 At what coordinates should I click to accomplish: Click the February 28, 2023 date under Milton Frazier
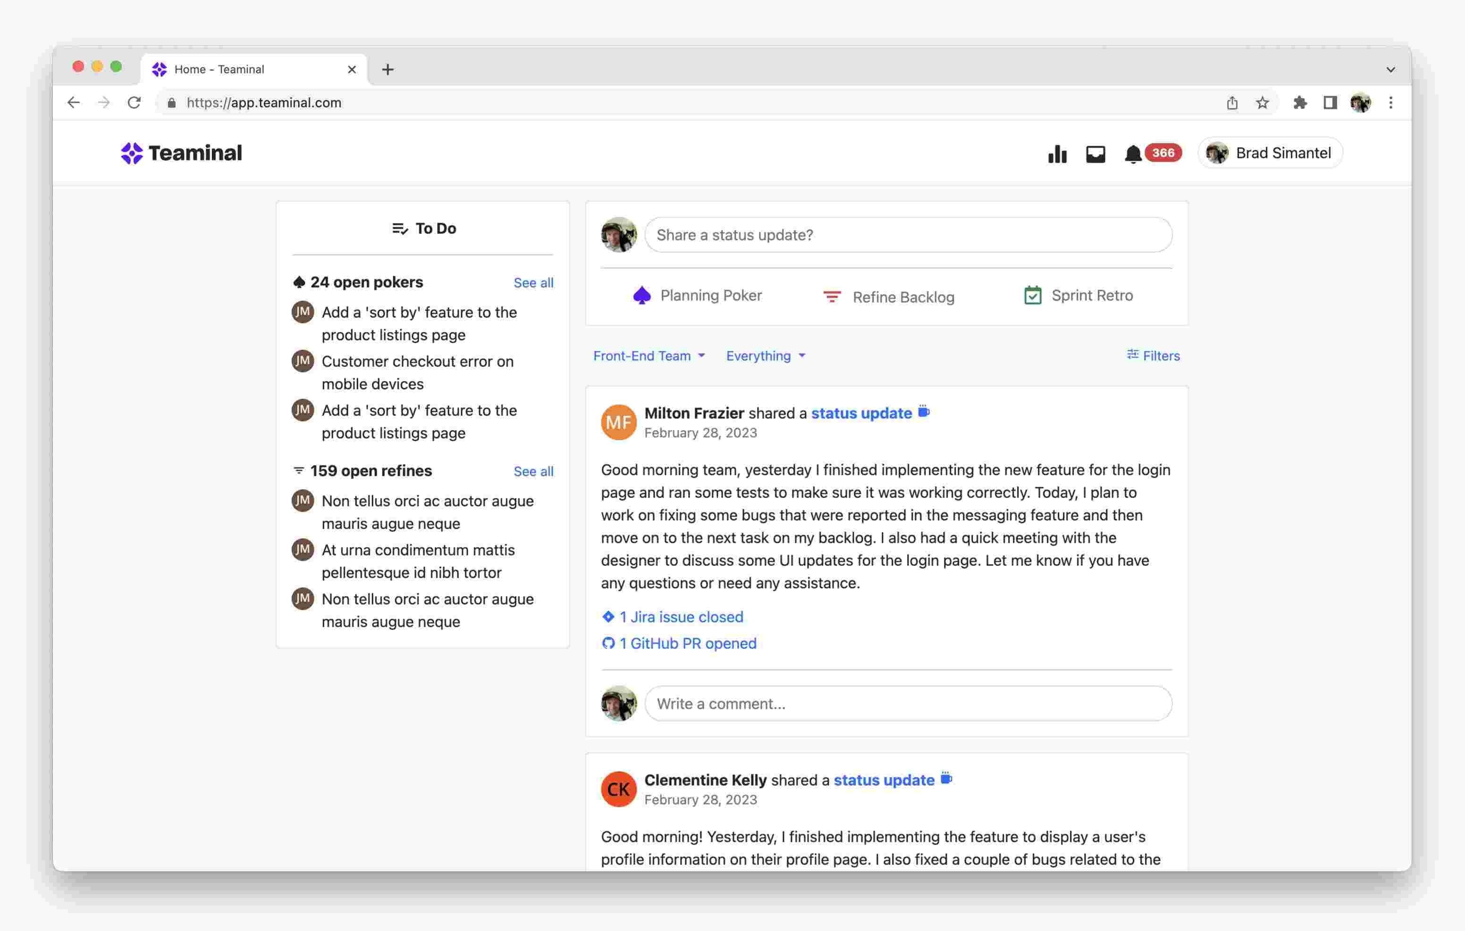701,433
